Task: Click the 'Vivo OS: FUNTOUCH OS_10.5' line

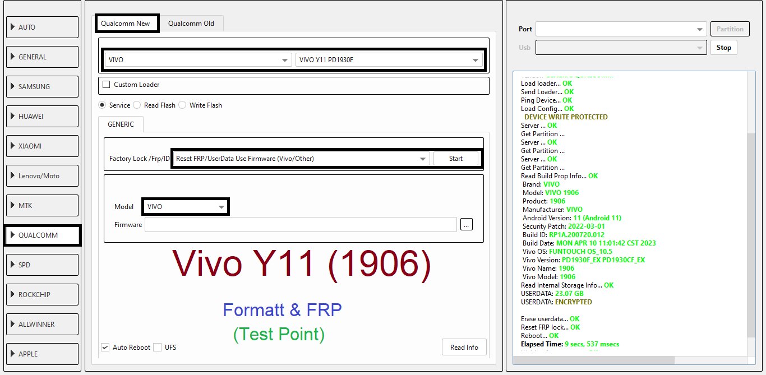Action: pyautogui.click(x=567, y=252)
